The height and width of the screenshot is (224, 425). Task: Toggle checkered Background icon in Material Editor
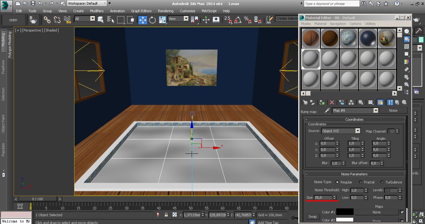[x=407, y=46]
